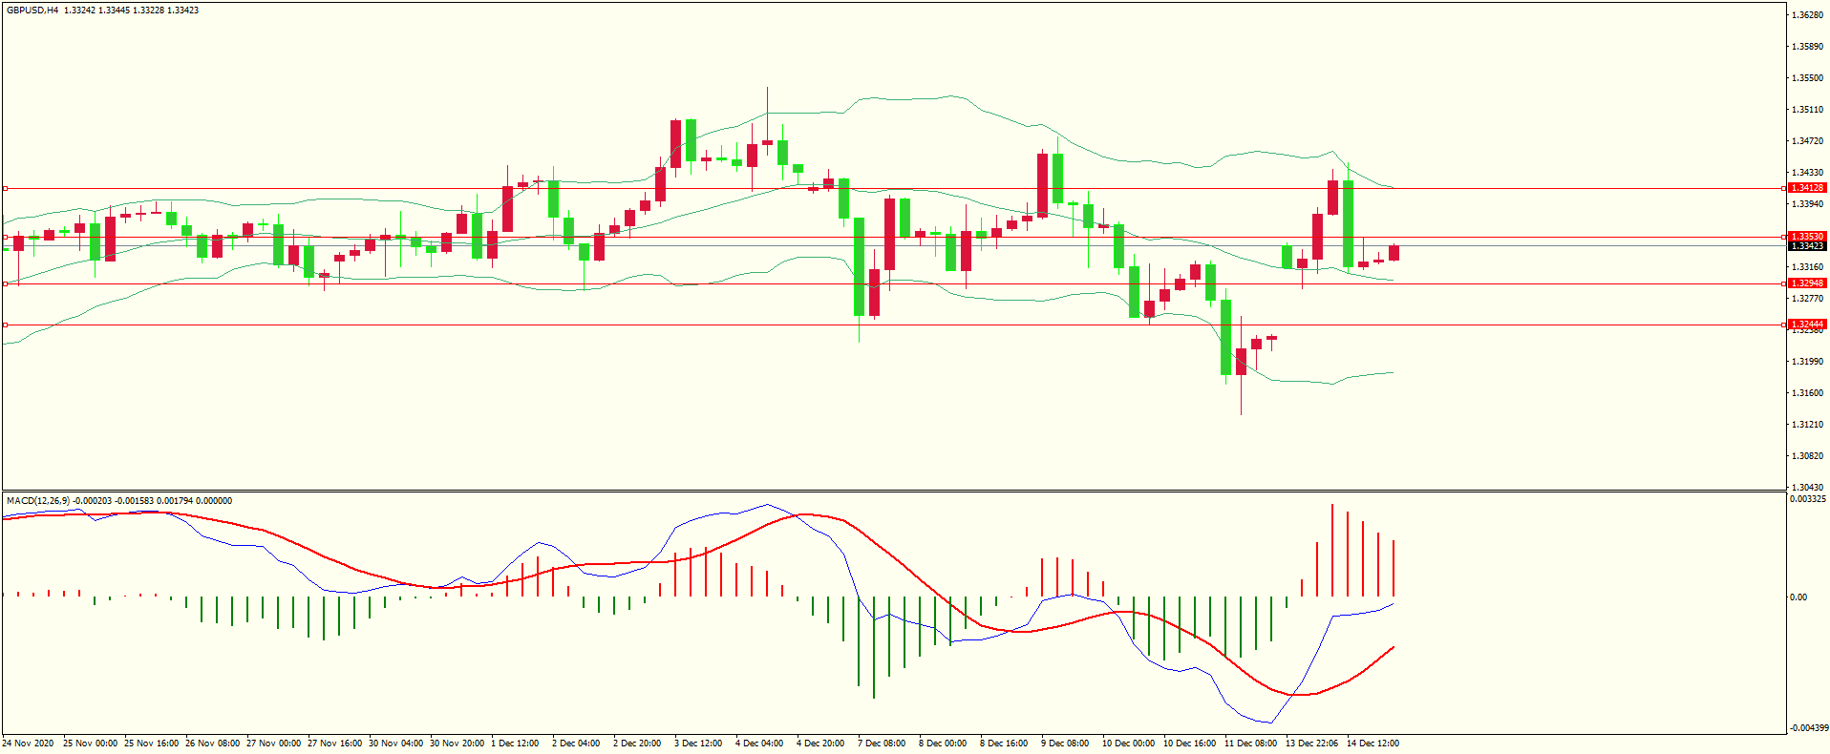Click the 11 Dec 08:00 time label

(1250, 744)
